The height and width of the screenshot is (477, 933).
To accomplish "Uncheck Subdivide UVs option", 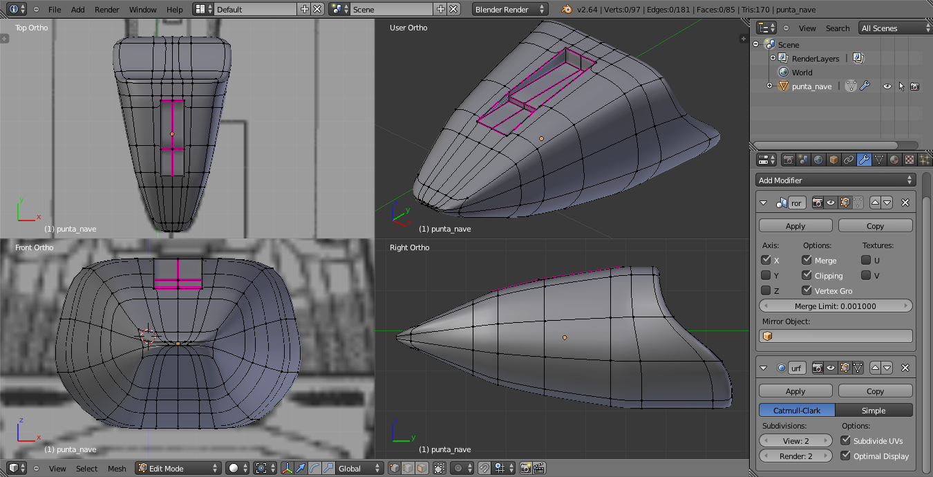I will click(x=845, y=440).
